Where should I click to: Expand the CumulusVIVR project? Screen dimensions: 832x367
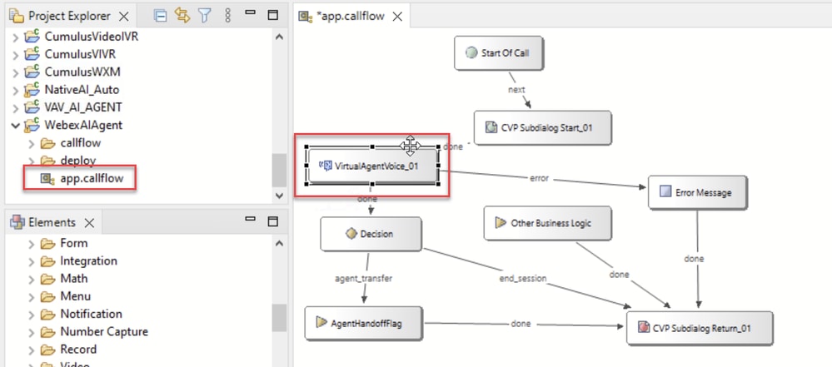point(15,55)
